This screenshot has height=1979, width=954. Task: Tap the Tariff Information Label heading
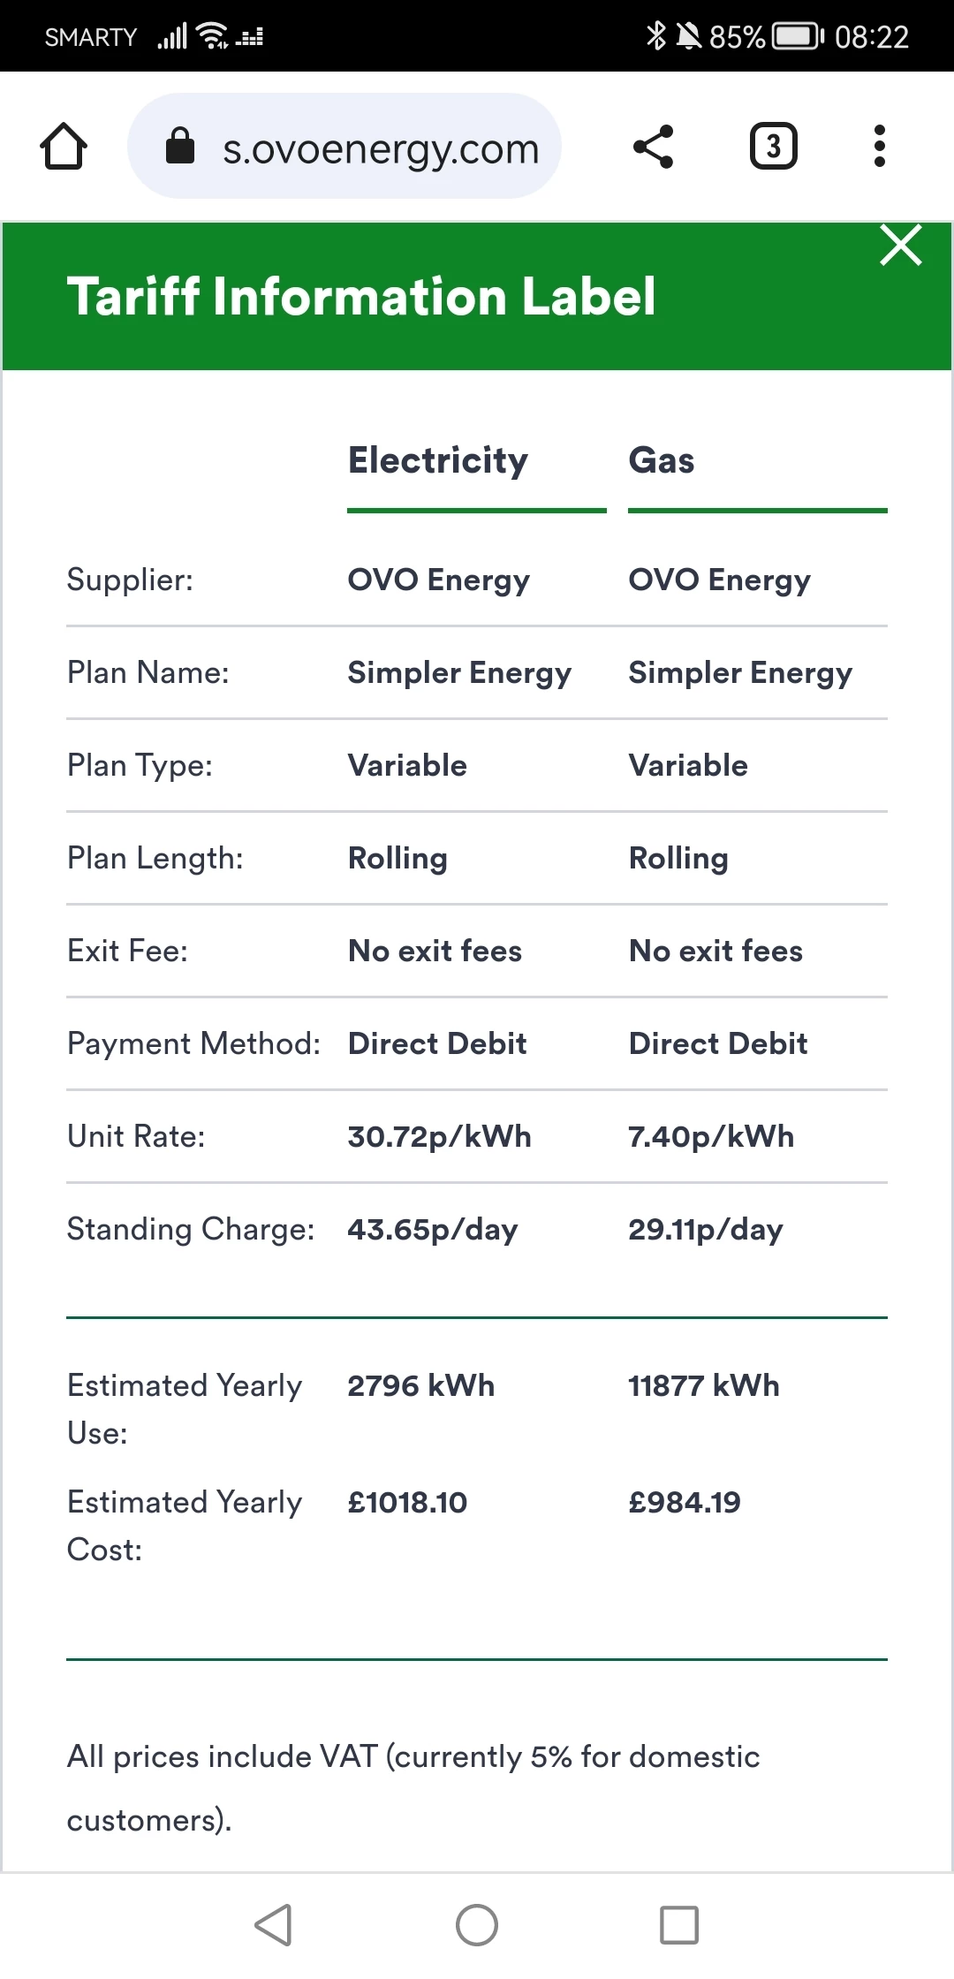tap(361, 296)
